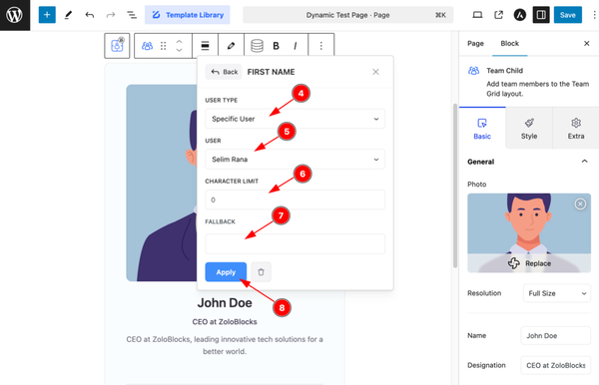599x385 pixels.
Task: Grab the block drag handle
Action: 163,46
